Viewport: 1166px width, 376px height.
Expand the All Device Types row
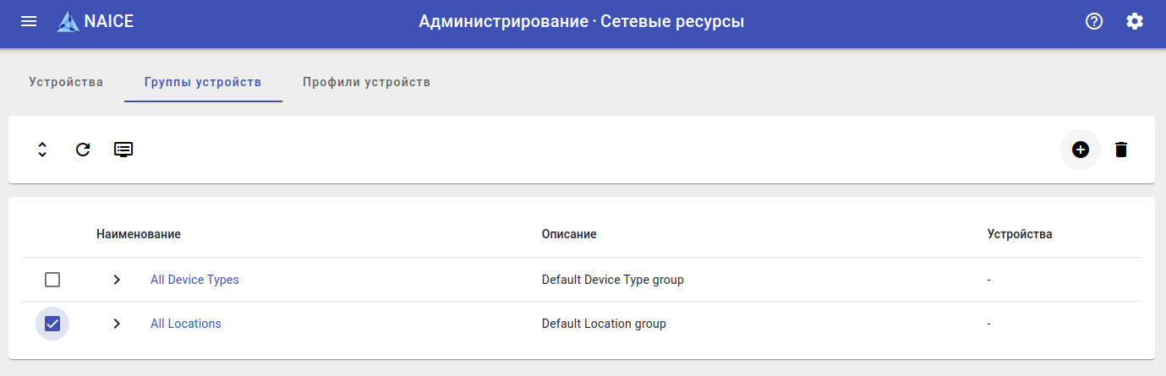[117, 280]
